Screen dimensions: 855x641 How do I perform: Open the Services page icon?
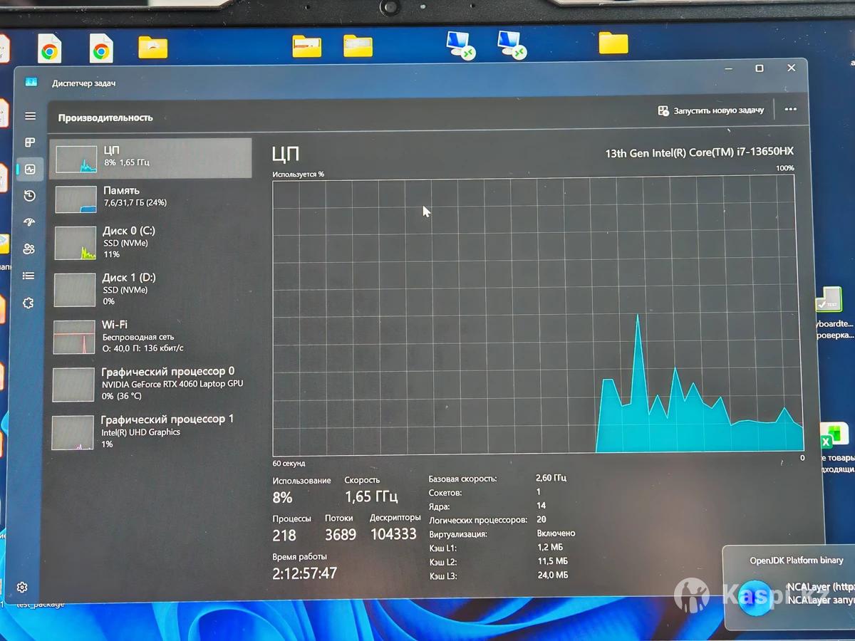[x=28, y=303]
